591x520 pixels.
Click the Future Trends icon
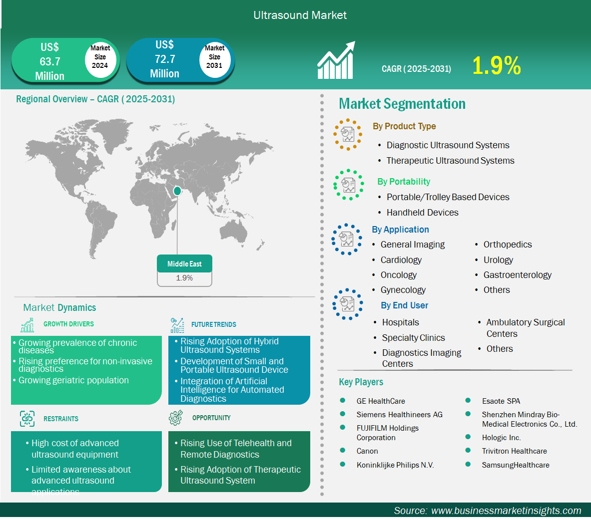177,325
